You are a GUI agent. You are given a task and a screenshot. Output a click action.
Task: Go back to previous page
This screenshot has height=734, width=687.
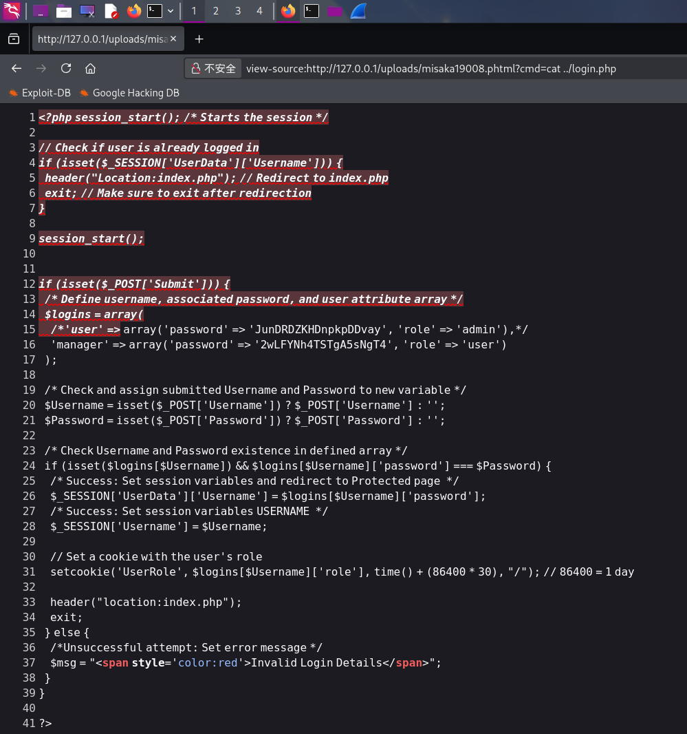[x=17, y=68]
